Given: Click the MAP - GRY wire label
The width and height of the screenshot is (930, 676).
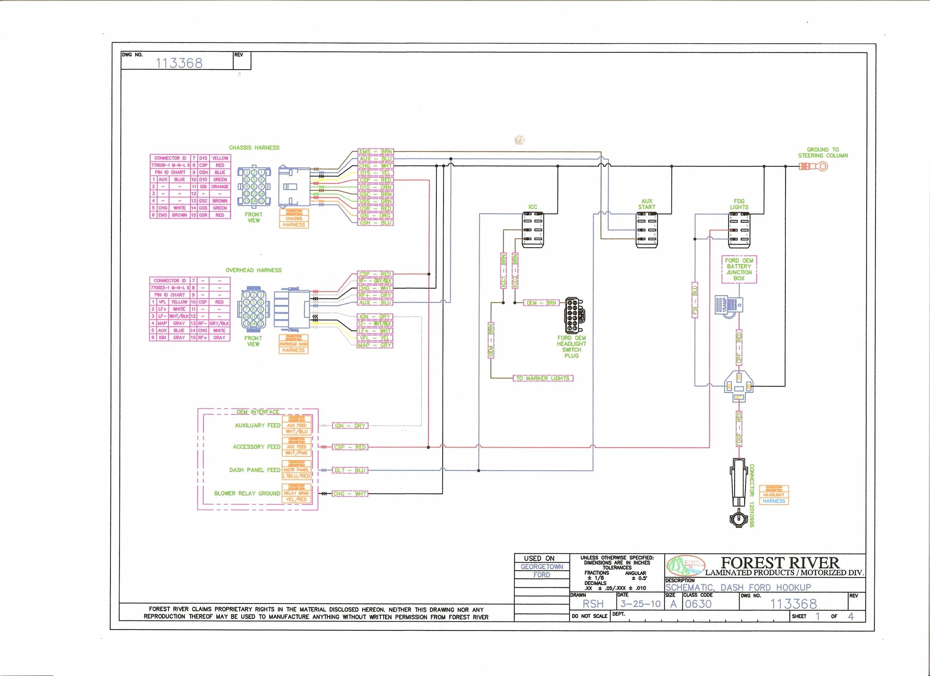Looking at the screenshot, I should pos(375,345).
